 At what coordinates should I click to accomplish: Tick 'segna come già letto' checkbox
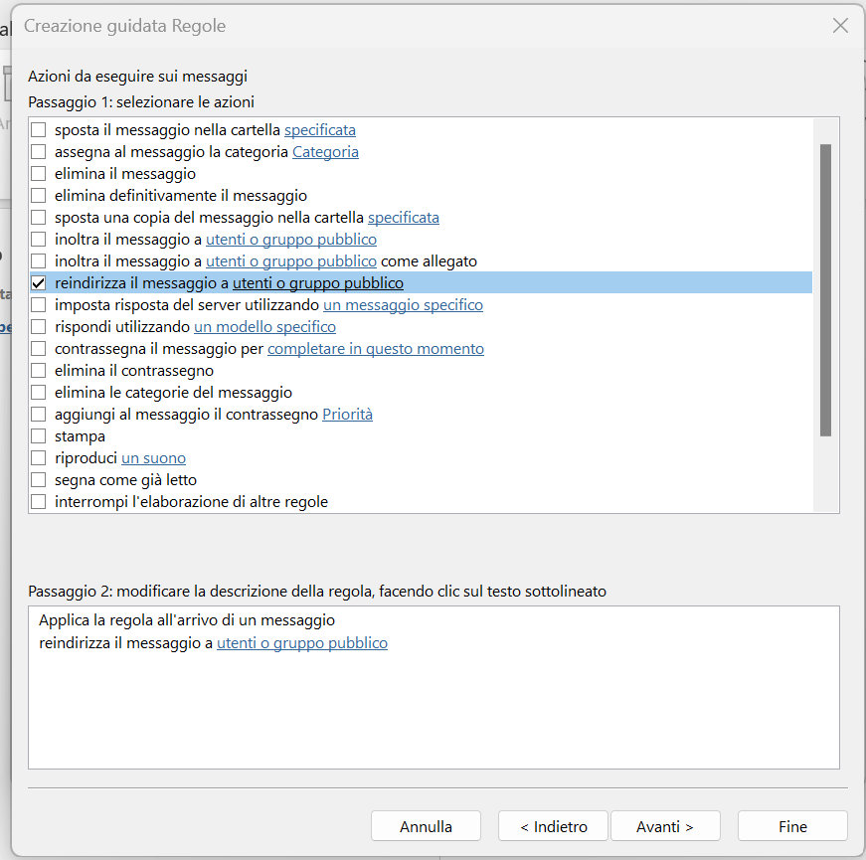click(x=38, y=479)
